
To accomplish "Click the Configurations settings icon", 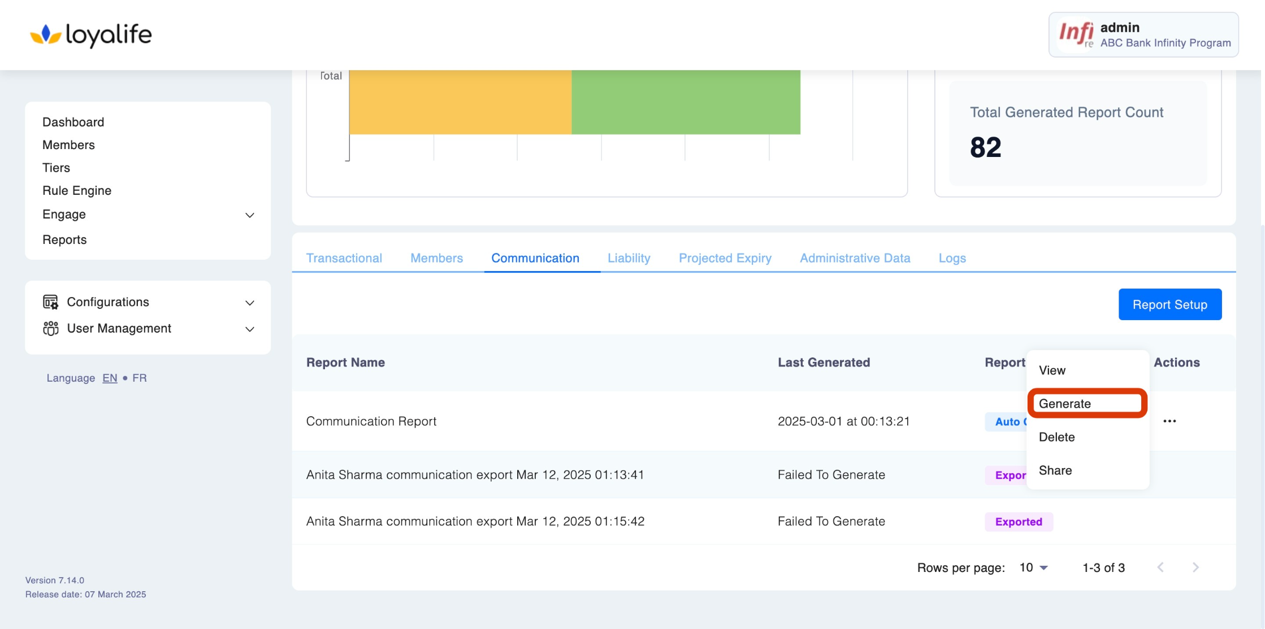I will pyautogui.click(x=50, y=302).
